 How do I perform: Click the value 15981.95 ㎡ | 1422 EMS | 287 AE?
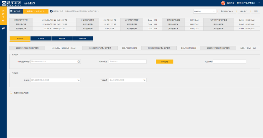point(54,20)
